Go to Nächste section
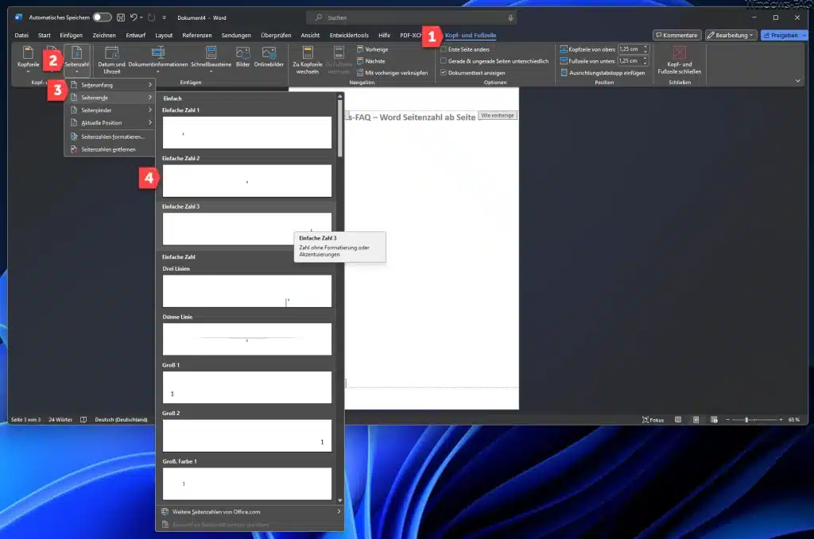The image size is (814, 539). [371, 61]
